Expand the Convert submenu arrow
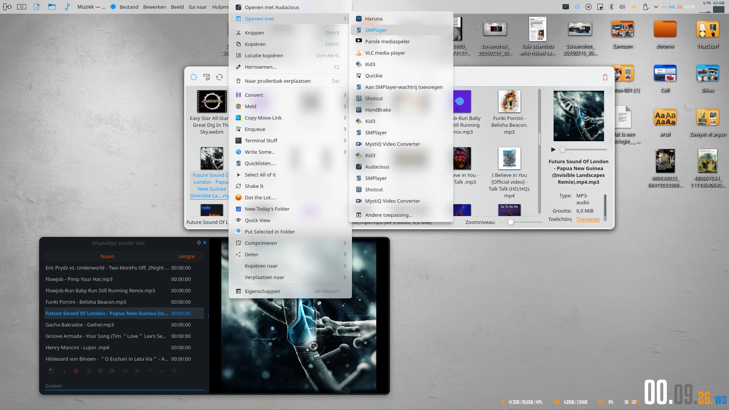729x410 pixels. (345, 95)
